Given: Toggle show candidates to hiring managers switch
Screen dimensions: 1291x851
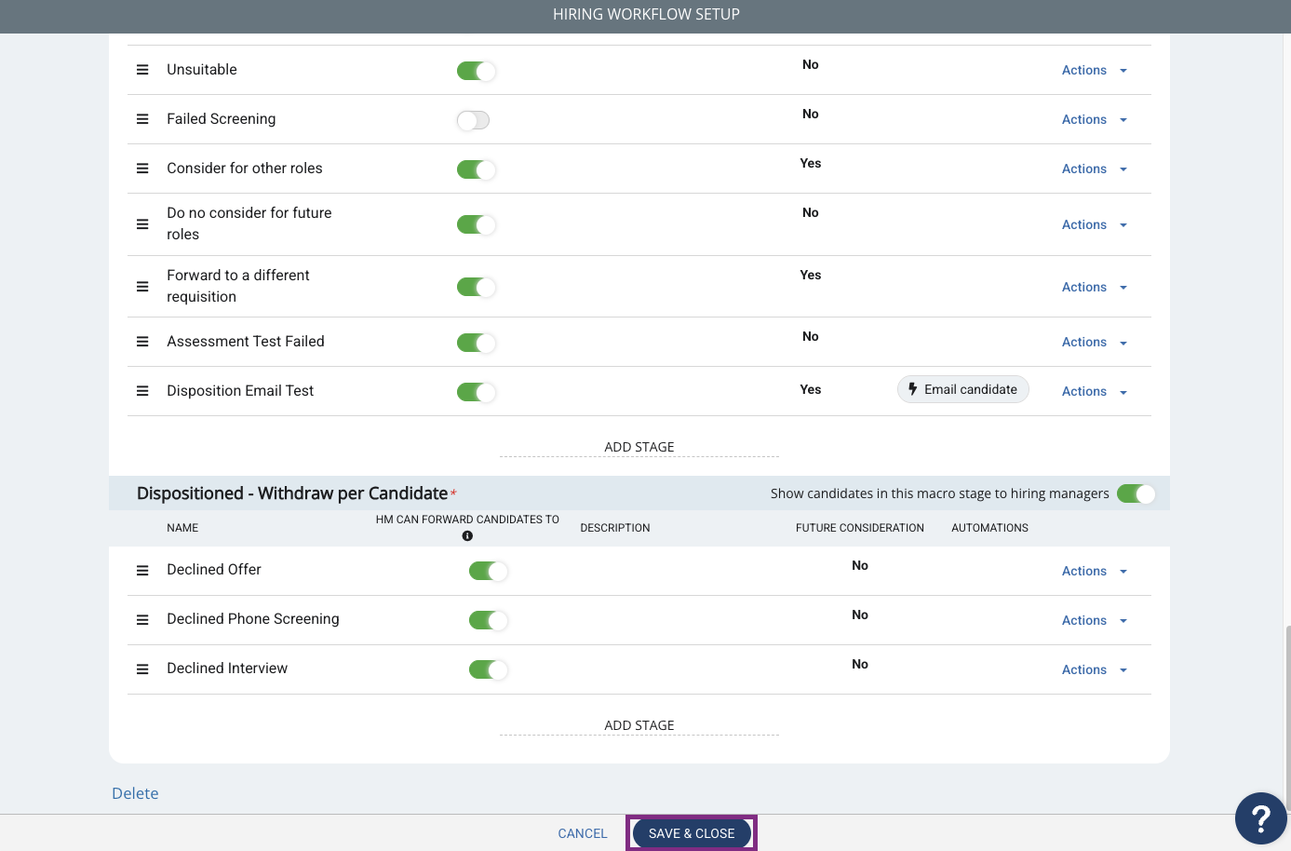Looking at the screenshot, I should point(1136,493).
